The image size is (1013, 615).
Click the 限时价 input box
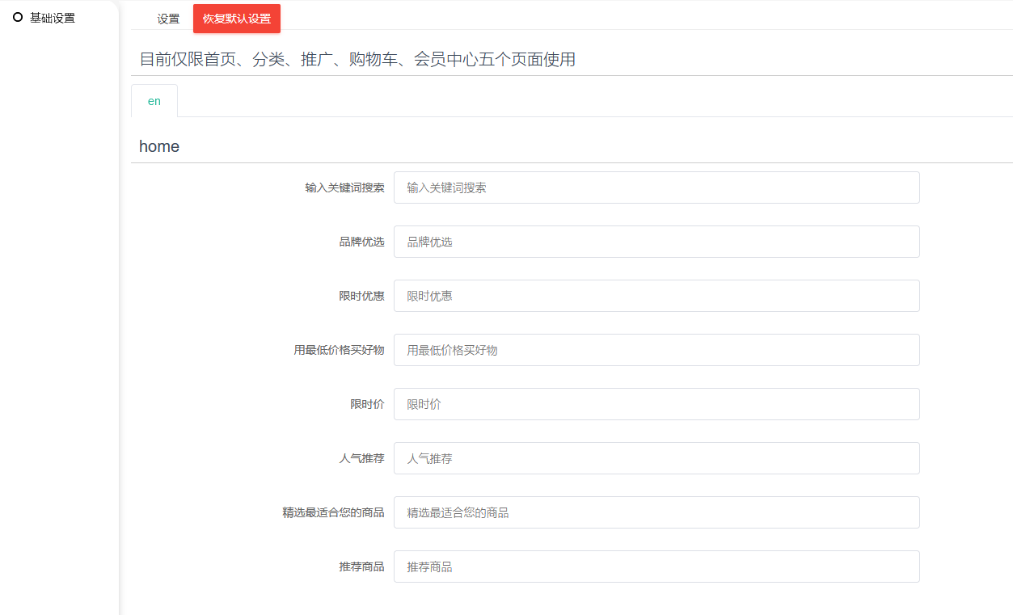656,404
